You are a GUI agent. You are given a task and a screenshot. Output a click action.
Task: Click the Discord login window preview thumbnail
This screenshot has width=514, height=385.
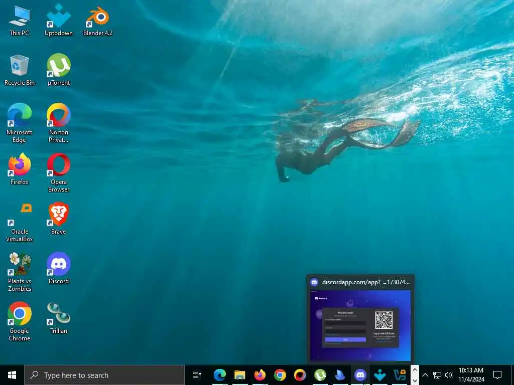tap(360, 325)
